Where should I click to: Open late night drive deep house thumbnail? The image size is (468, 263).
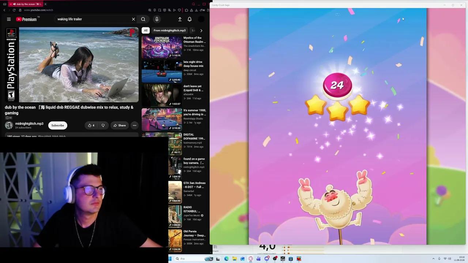tap(162, 71)
